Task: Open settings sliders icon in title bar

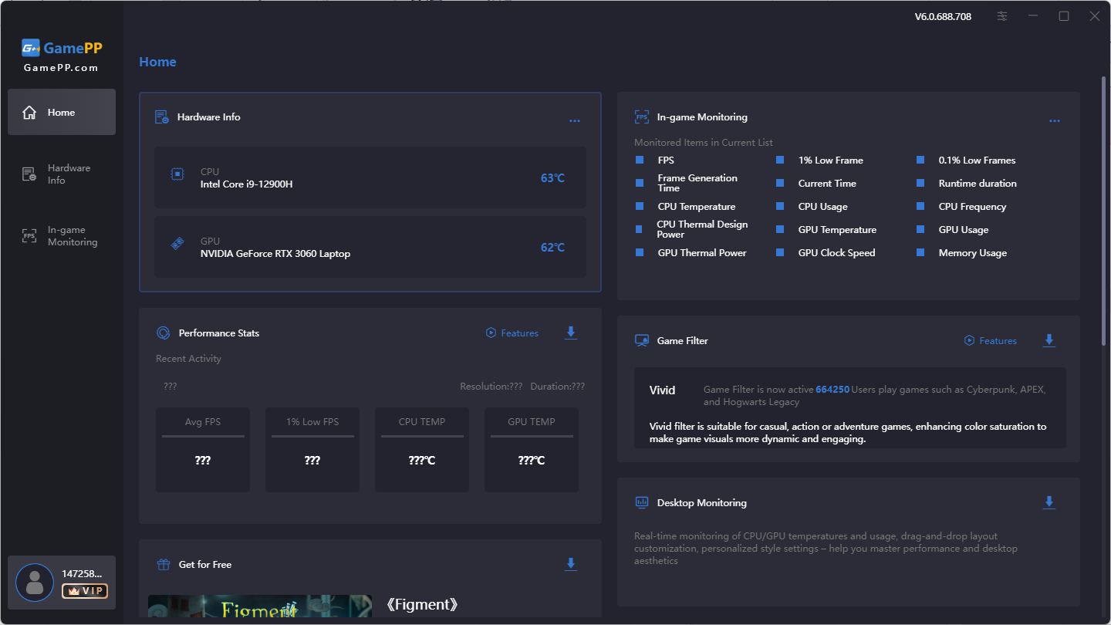Action: pos(1002,16)
